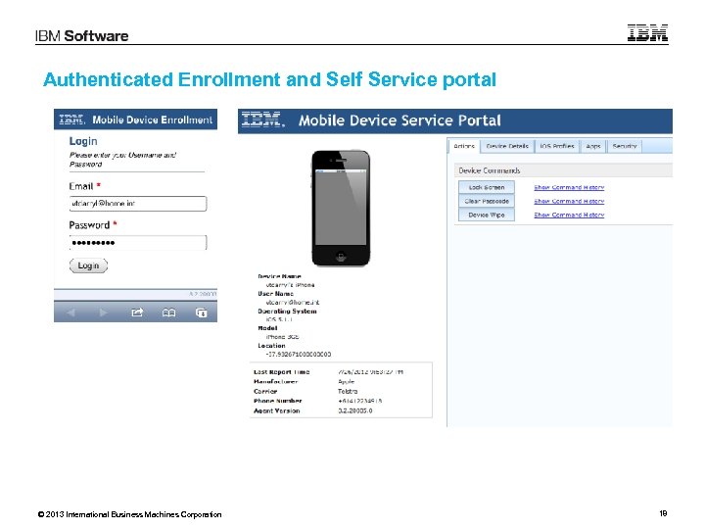The height and width of the screenshot is (529, 705).
Task: Click the 2013 IBM Corporation copyright text
Action: 129,514
